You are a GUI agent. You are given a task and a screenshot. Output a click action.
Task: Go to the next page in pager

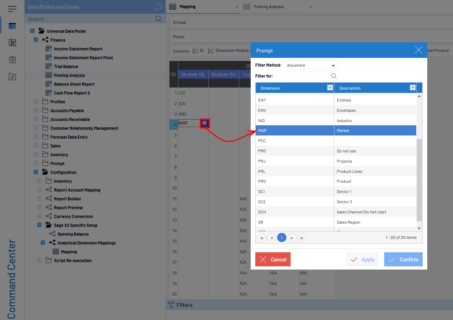click(x=292, y=238)
